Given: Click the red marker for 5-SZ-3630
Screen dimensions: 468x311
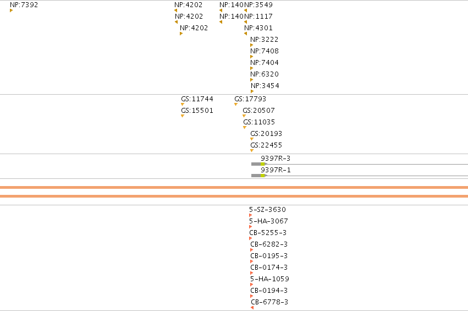Looking at the screenshot, I should pyautogui.click(x=250, y=215).
